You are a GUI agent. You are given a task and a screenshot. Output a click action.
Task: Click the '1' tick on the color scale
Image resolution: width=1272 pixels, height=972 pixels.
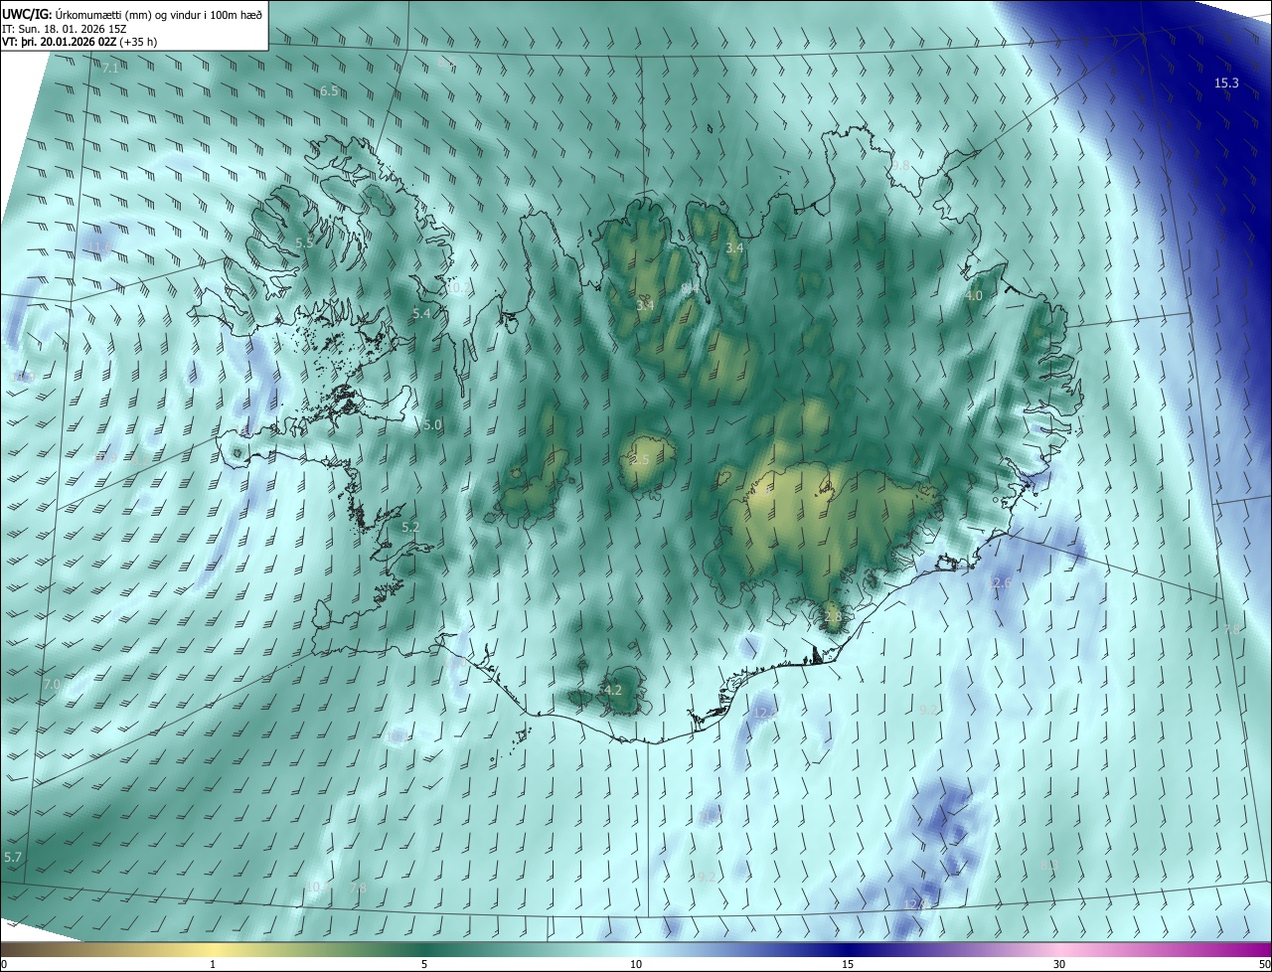pyautogui.click(x=213, y=964)
